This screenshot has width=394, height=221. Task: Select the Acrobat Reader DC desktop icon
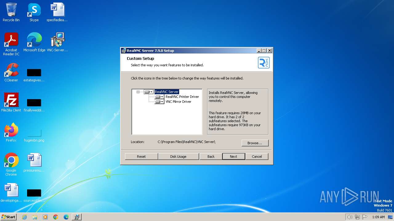coord(11,44)
